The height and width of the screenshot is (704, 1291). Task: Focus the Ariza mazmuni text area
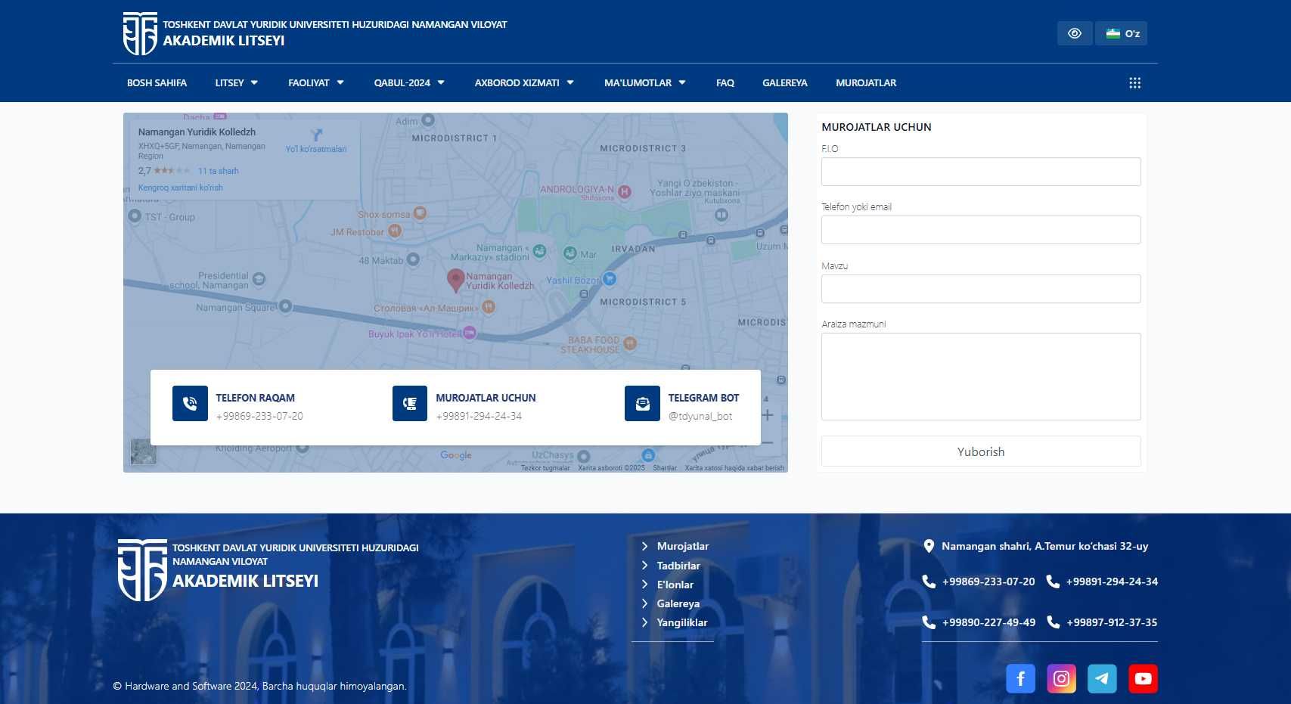coord(981,377)
